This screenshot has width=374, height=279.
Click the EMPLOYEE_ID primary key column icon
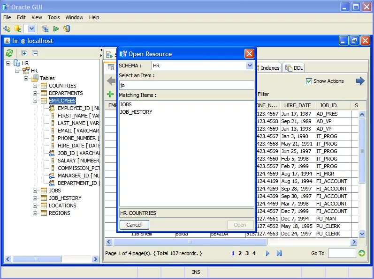click(52, 108)
